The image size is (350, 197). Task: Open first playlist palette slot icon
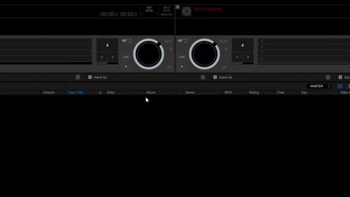pos(78,77)
